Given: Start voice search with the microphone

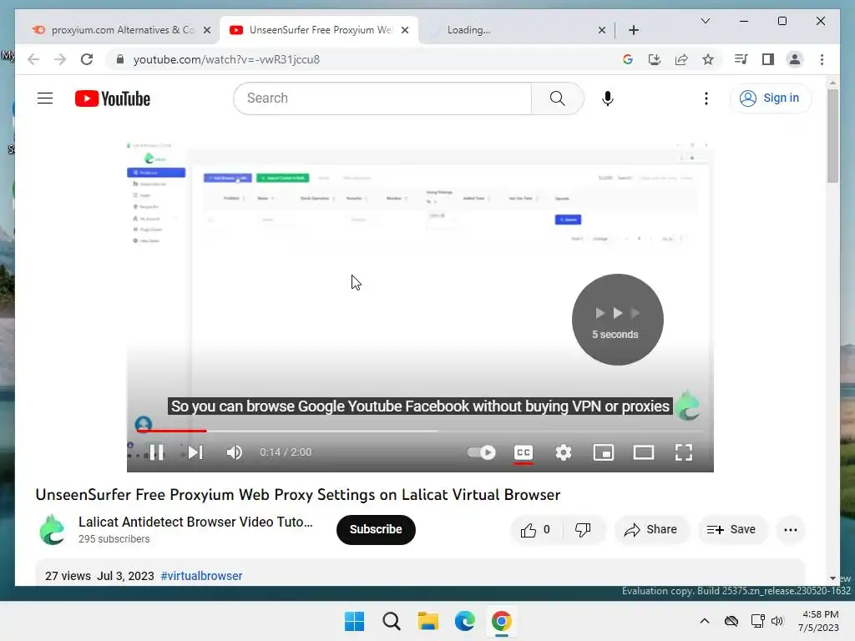Looking at the screenshot, I should (608, 98).
